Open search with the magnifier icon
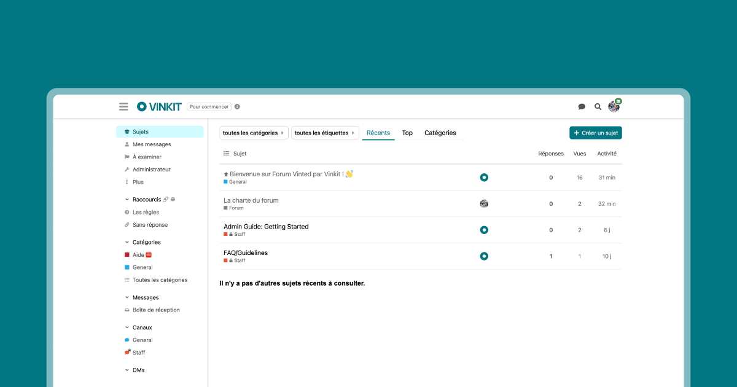Screen dimensions: 737x387 click(x=598, y=107)
